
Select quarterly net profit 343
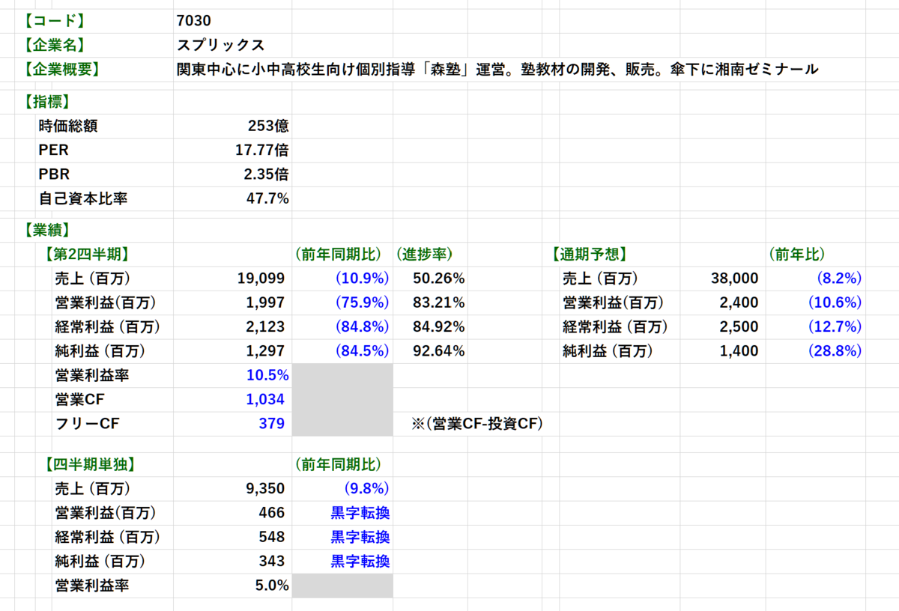pyautogui.click(x=273, y=561)
